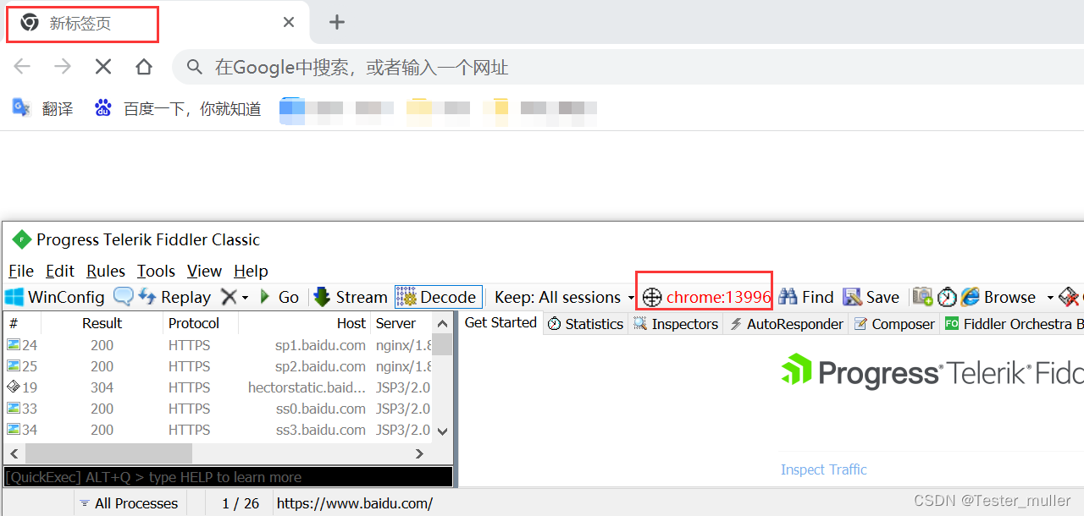1084x516 pixels.
Task: Toggle Stream mode in Fiddler toolbar
Action: [351, 297]
